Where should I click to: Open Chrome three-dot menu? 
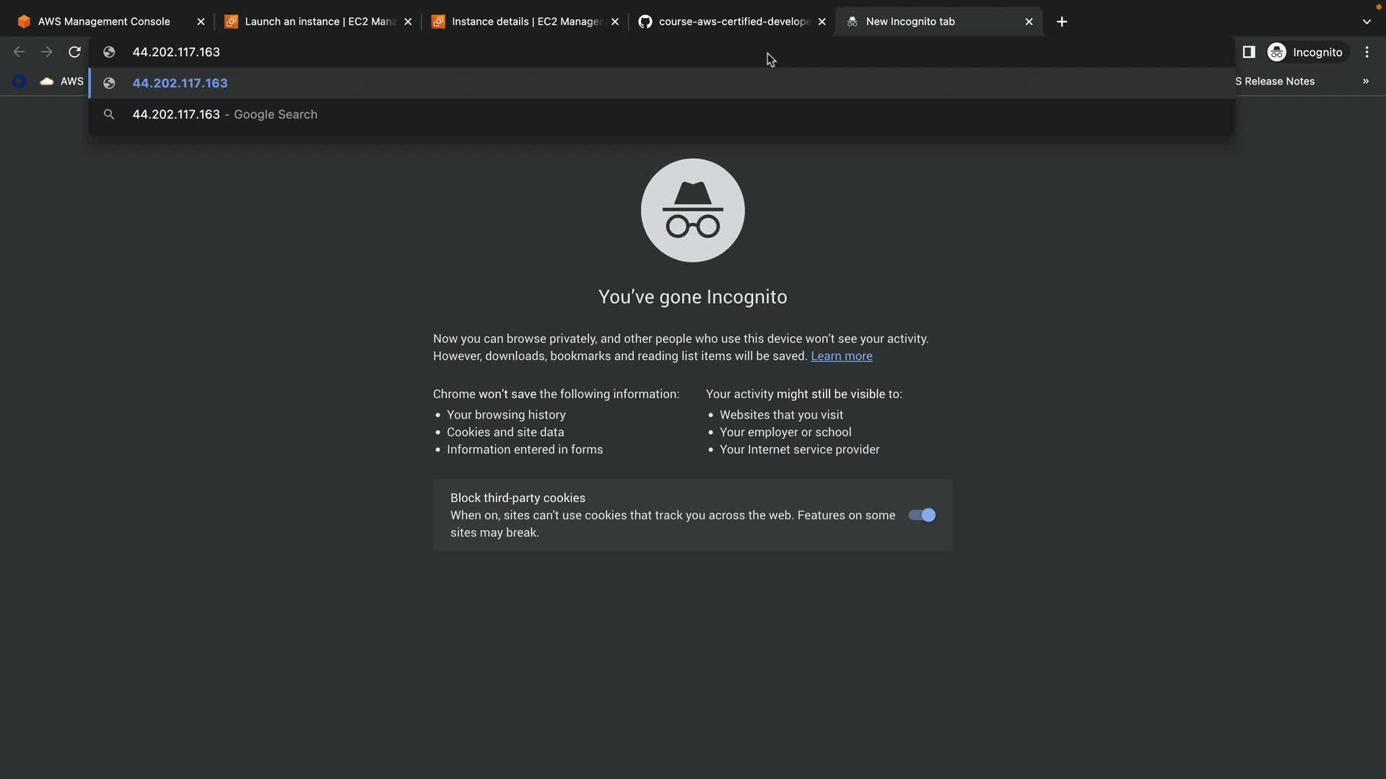click(1367, 52)
